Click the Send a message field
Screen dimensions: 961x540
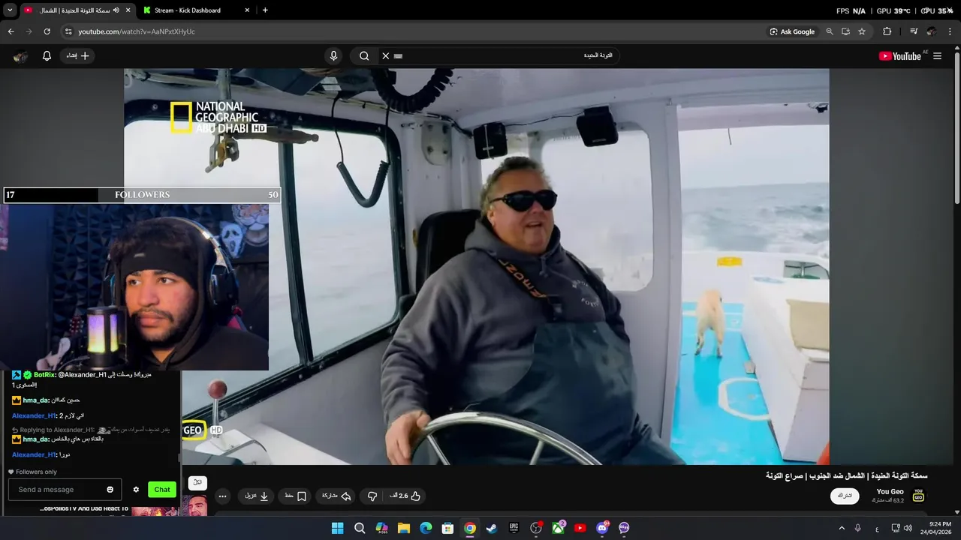click(65, 490)
